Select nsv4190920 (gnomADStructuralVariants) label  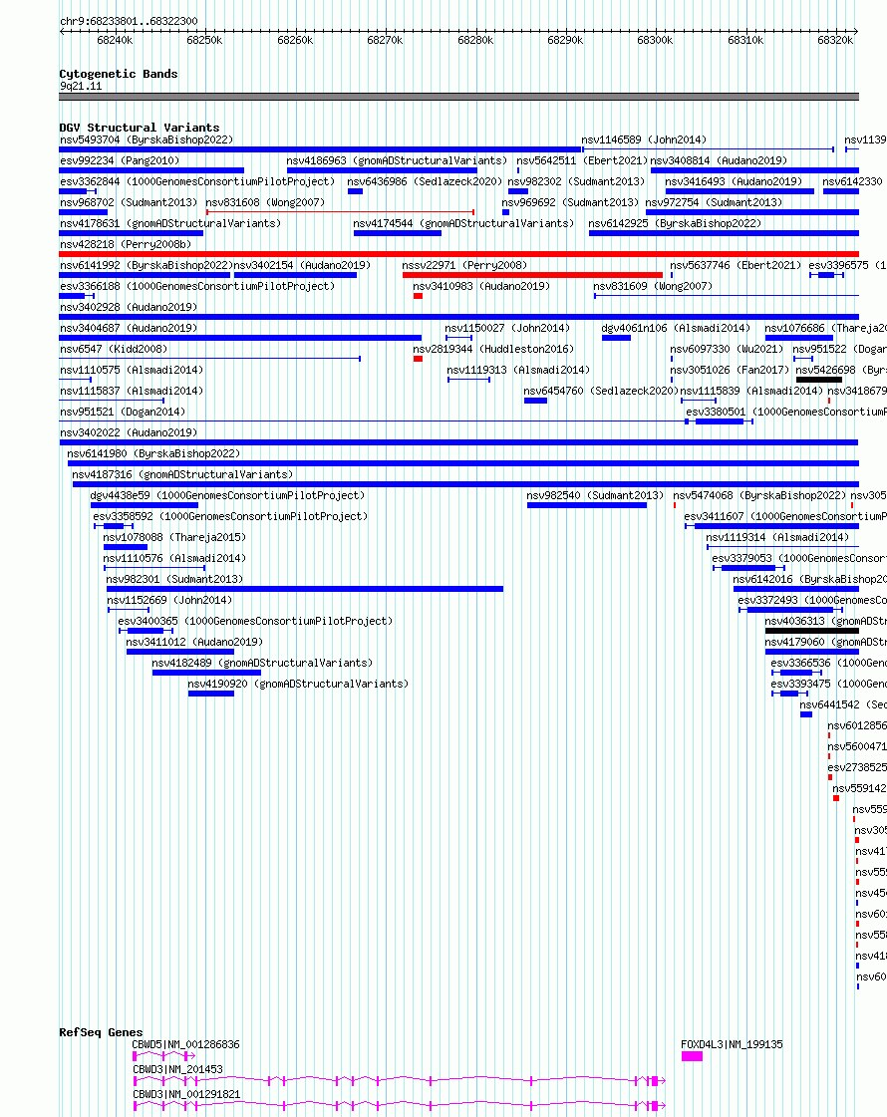(x=298, y=684)
